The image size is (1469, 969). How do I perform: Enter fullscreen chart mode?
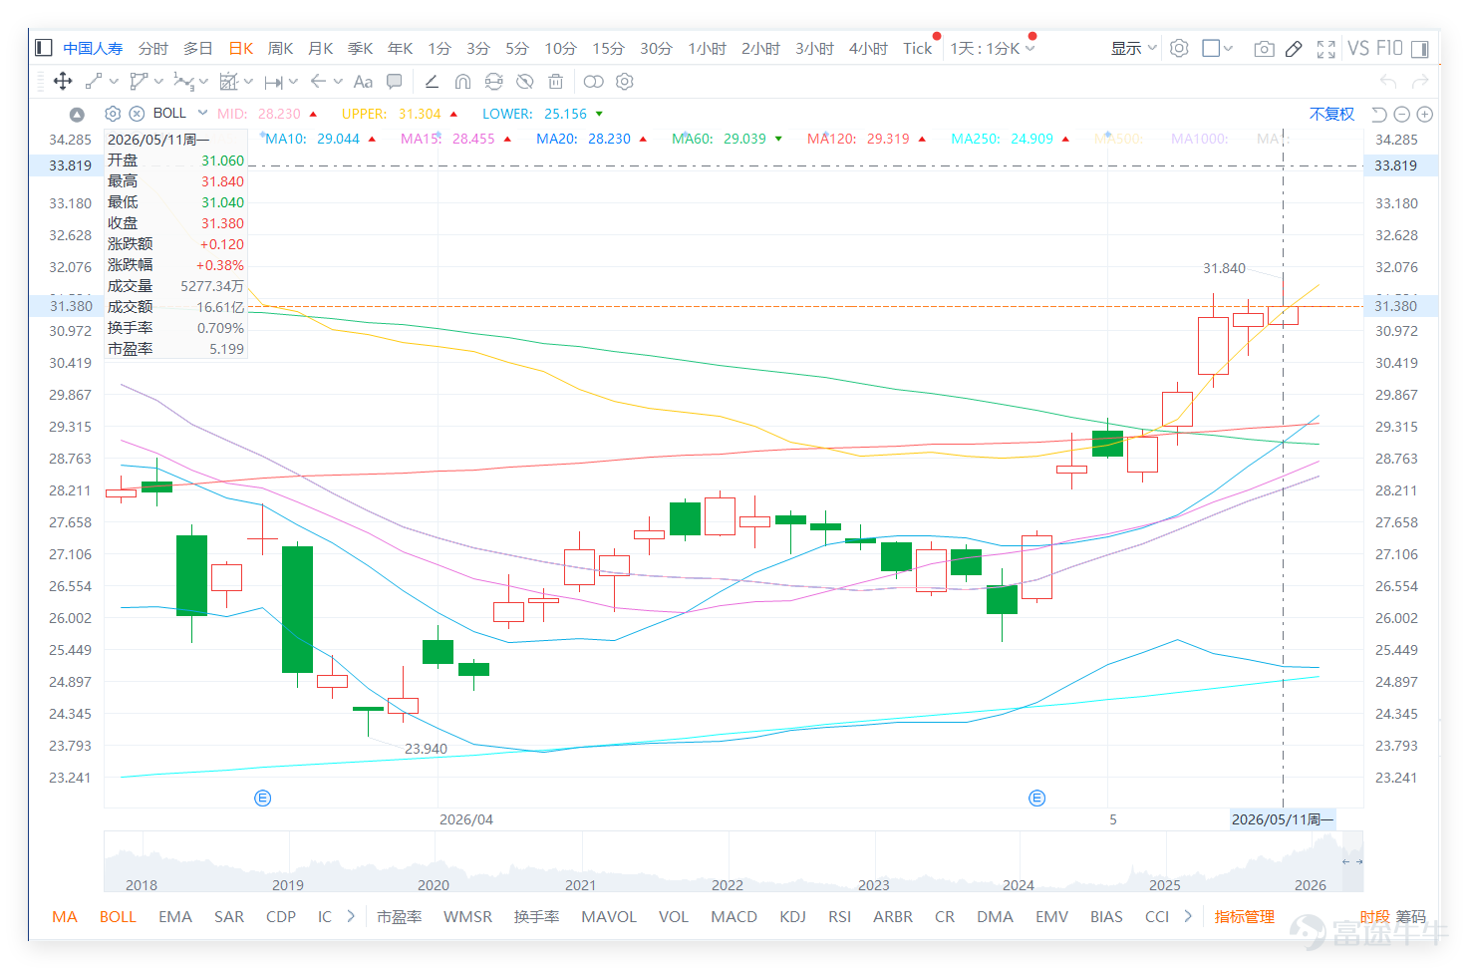pyautogui.click(x=1326, y=49)
